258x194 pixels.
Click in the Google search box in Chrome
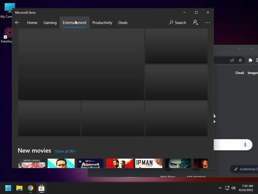233,145
